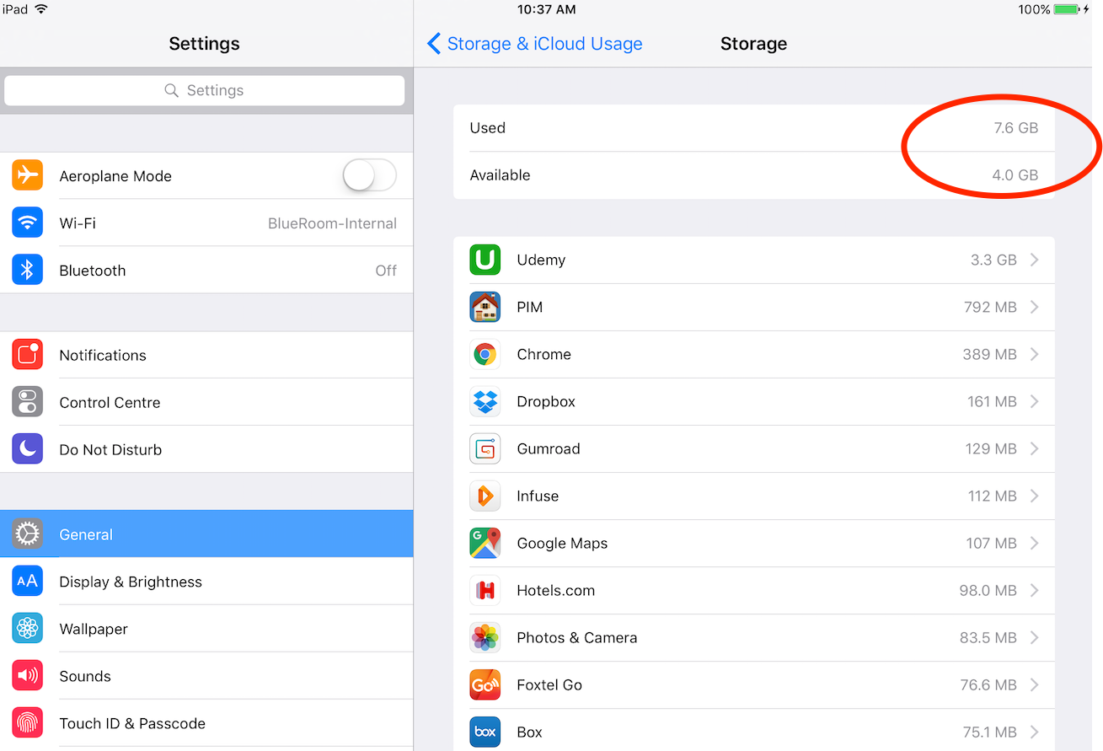This screenshot has height=751, width=1103.
Task: Tap the battery indicator in status bar
Action: (1067, 9)
